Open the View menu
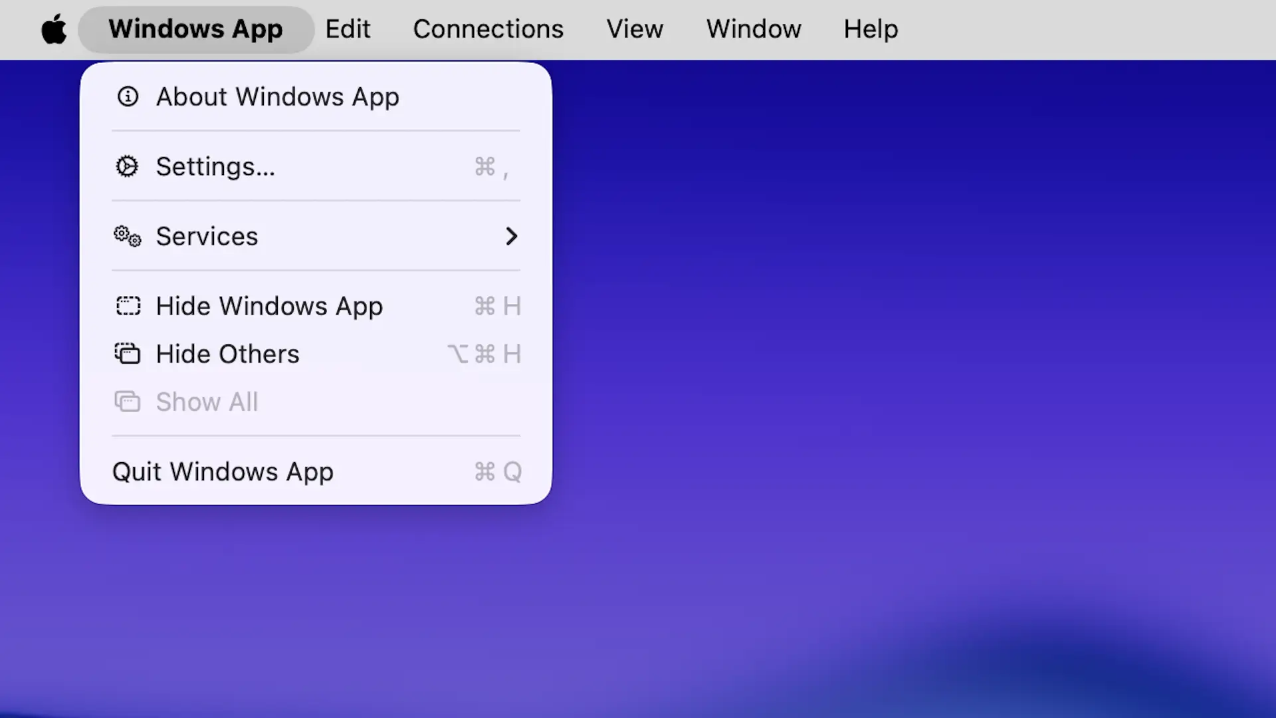 click(x=634, y=29)
